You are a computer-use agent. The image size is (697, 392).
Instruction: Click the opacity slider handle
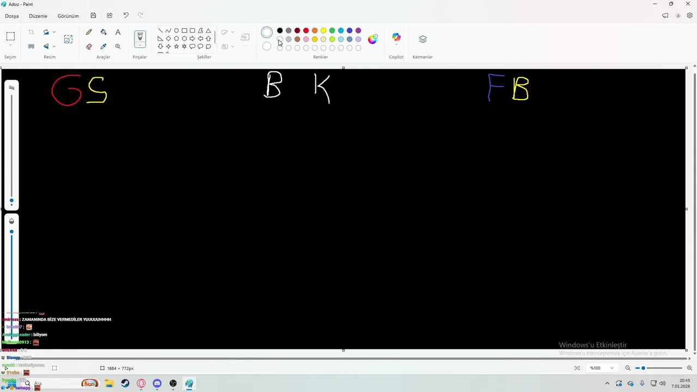(11, 232)
